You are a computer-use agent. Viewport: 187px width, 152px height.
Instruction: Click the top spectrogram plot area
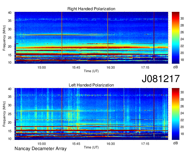pyautogui.click(x=91, y=38)
